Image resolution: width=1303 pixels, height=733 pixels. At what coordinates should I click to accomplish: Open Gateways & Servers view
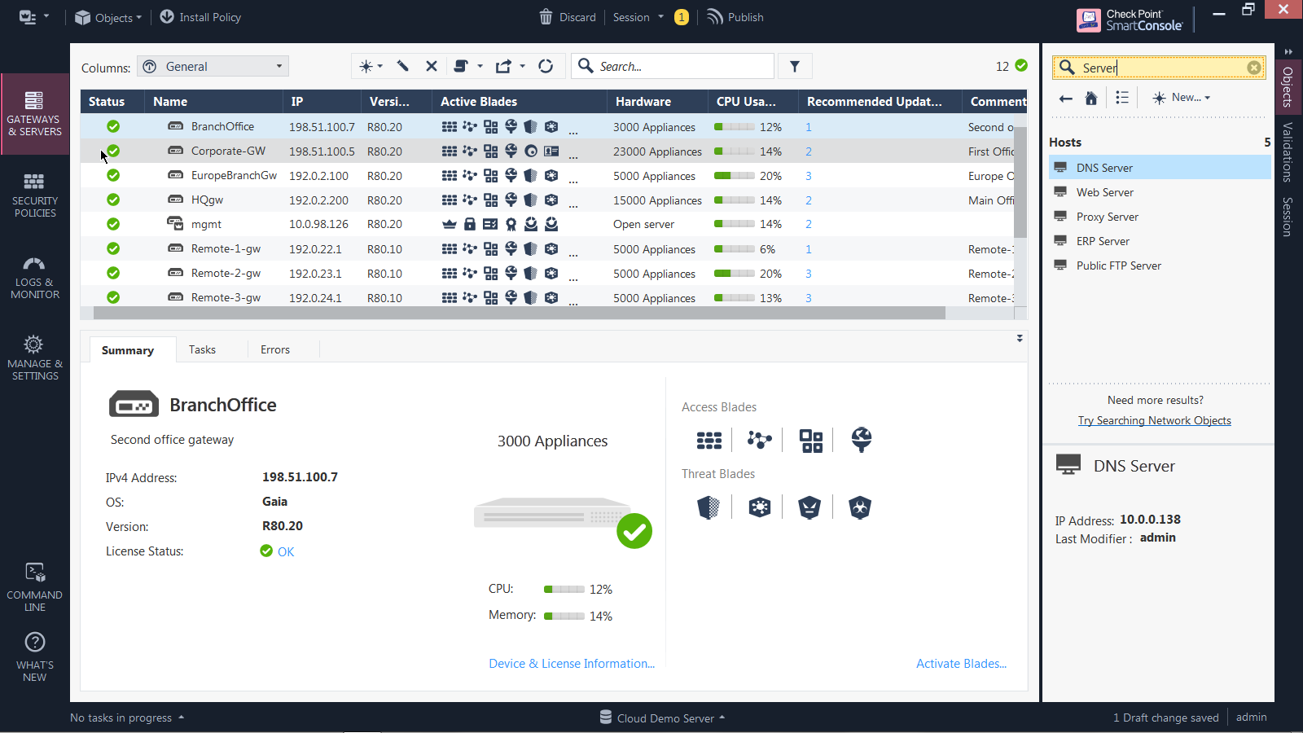click(x=34, y=114)
